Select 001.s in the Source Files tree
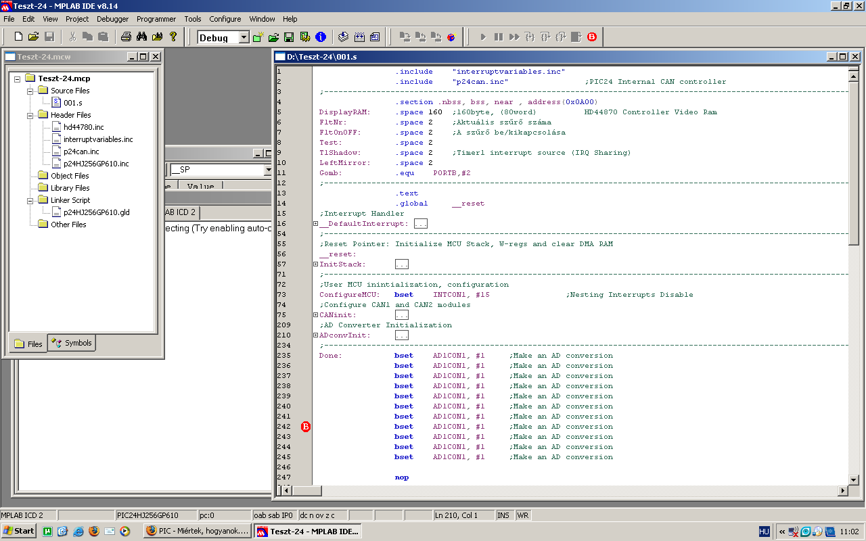 coord(72,103)
